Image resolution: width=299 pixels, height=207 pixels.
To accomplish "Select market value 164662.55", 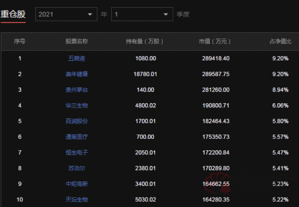I will 216,184.
